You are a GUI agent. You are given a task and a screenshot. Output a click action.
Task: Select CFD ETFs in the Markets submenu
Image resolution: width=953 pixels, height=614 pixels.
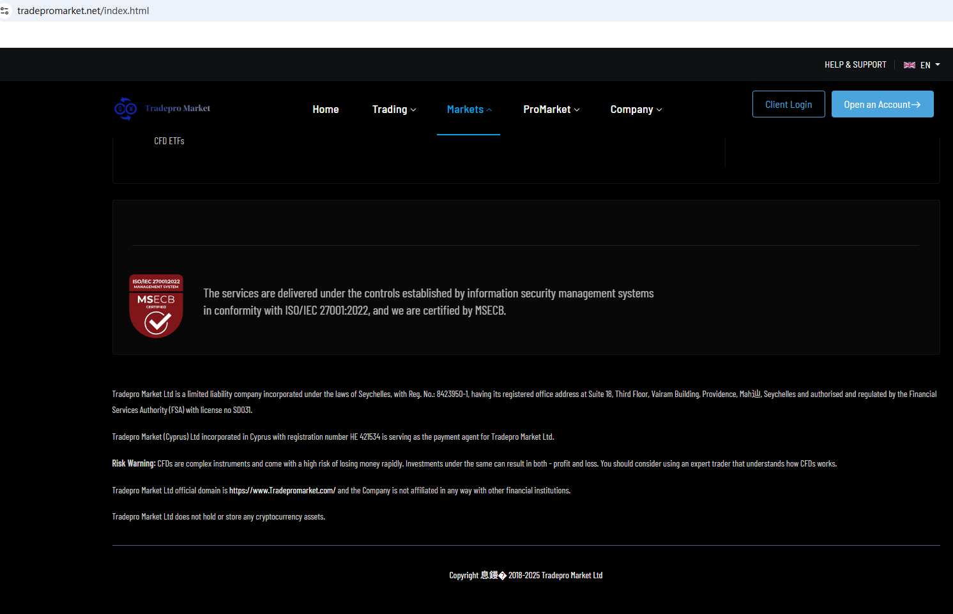[x=169, y=141]
